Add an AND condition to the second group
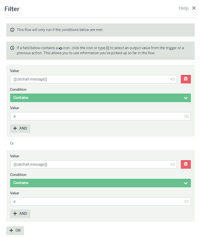The height and width of the screenshot is (237, 200). click(x=20, y=214)
